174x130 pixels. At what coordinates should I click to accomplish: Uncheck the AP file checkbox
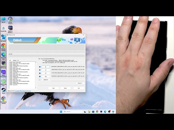pos(40,70)
